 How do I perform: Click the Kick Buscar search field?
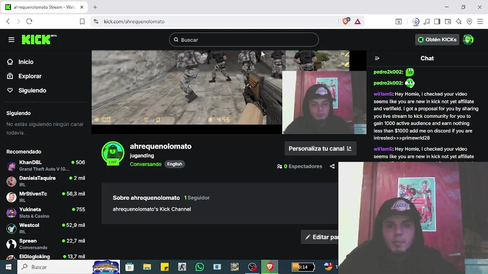pos(244,40)
